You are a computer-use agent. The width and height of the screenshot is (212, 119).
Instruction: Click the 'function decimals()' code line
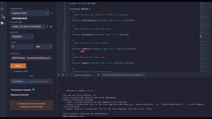(100, 34)
